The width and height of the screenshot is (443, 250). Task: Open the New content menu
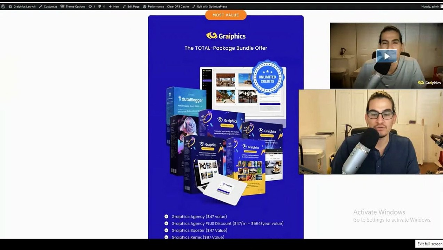[114, 7]
